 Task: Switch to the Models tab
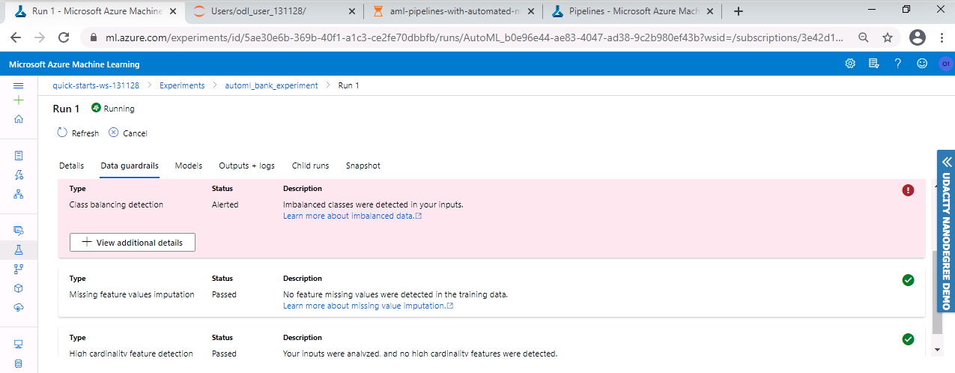(x=189, y=166)
